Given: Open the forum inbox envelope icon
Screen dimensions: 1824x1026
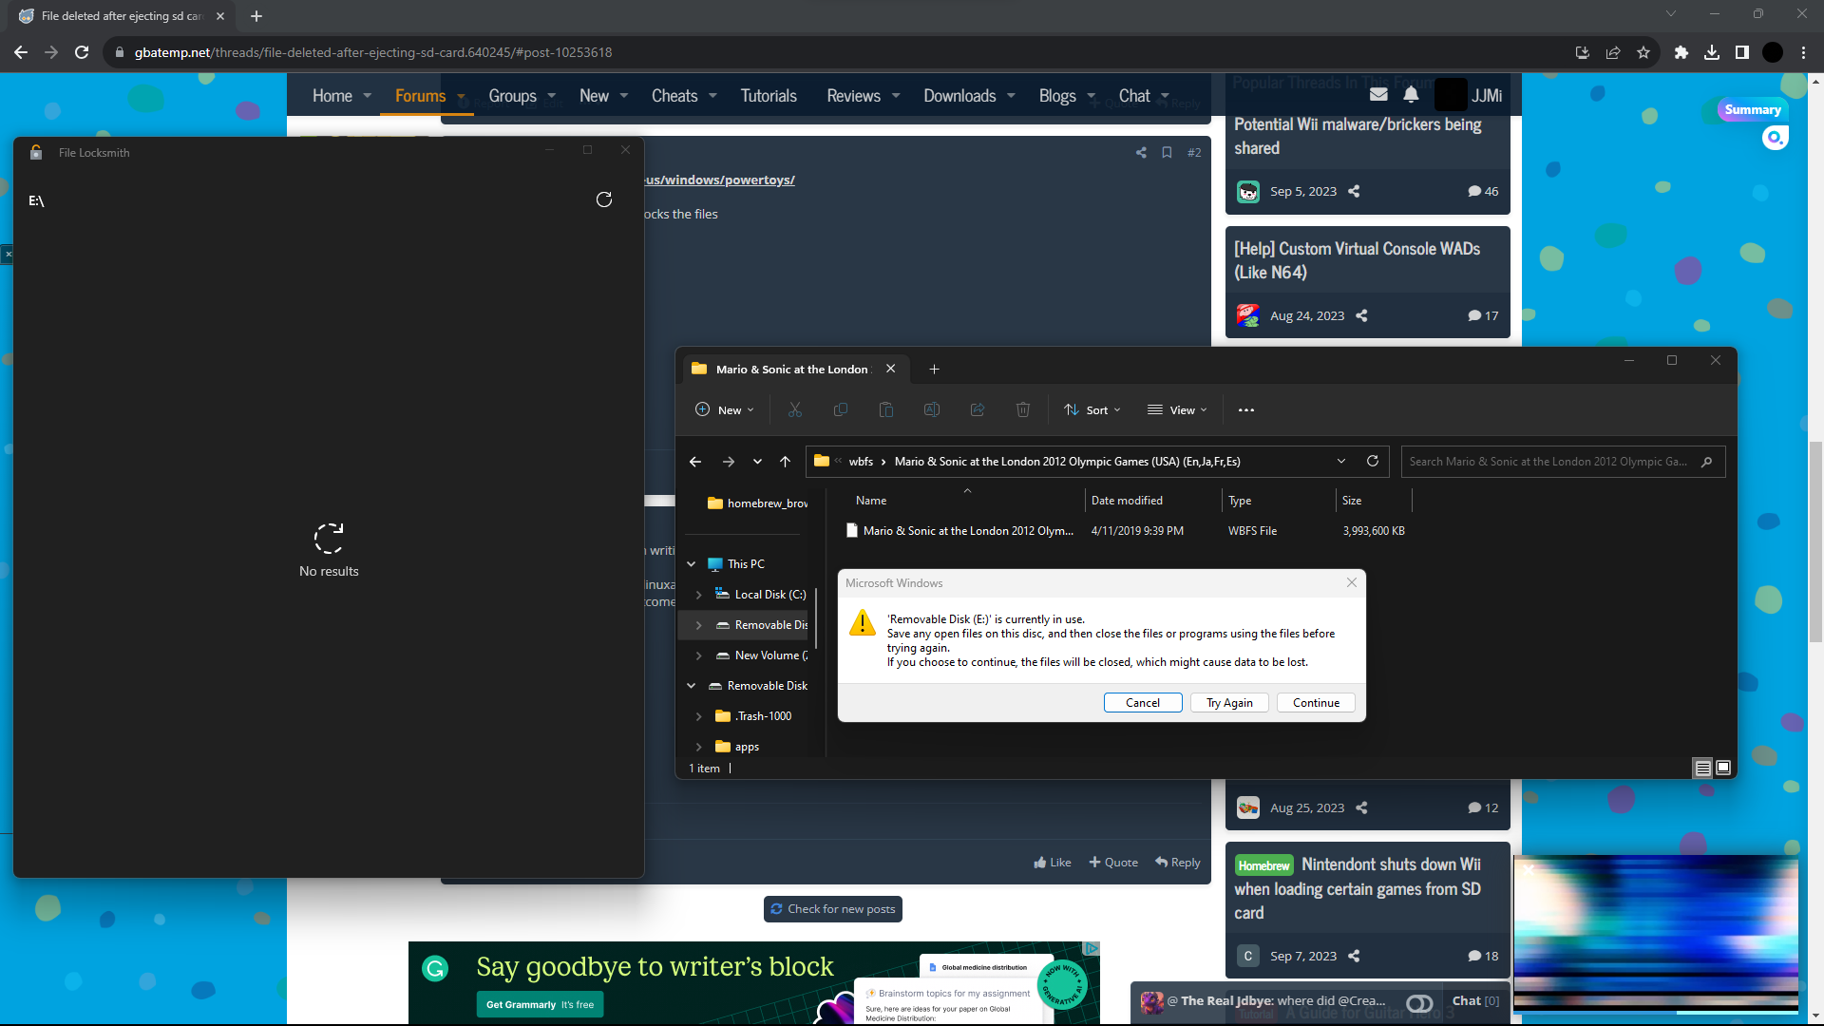Looking at the screenshot, I should pos(1378,95).
